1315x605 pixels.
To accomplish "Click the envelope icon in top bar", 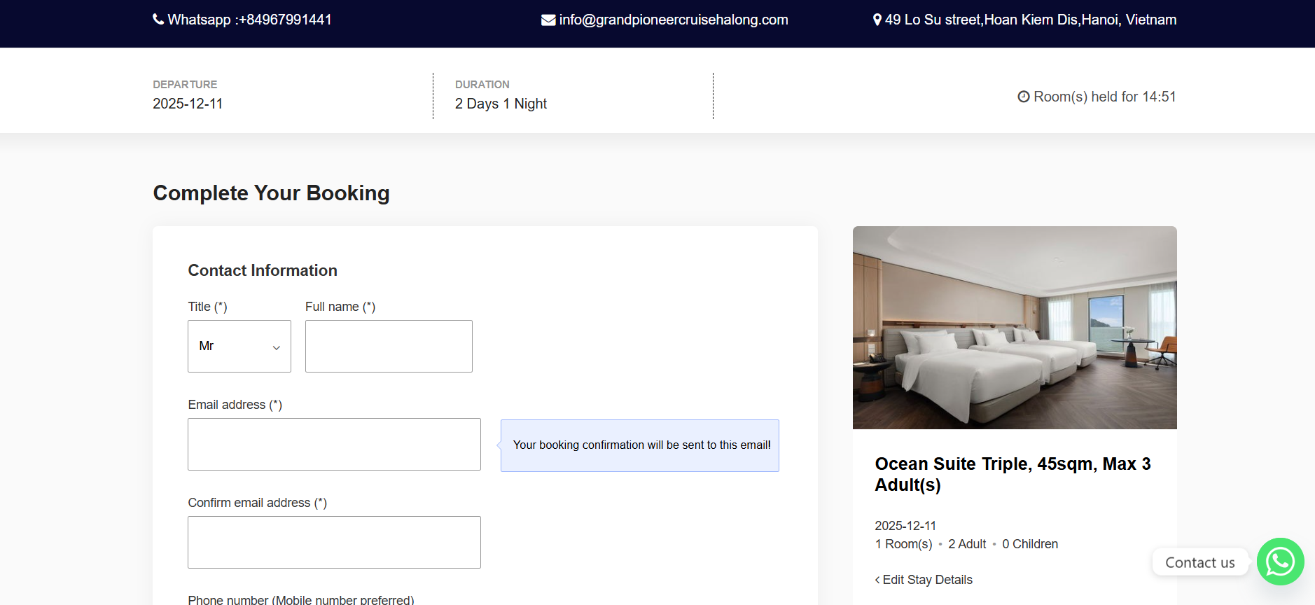I will pyautogui.click(x=548, y=20).
